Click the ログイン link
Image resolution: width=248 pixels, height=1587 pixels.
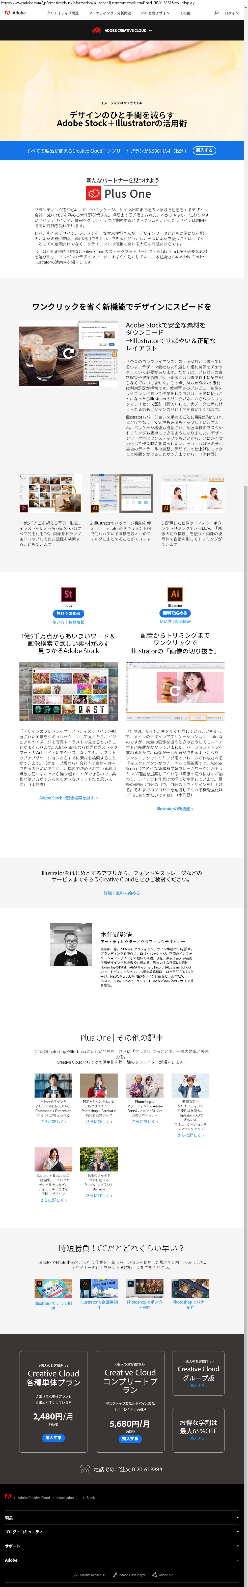(231, 13)
